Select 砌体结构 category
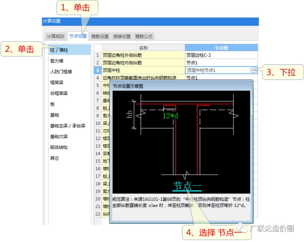Screen dimensions: 304x242 coord(59,147)
